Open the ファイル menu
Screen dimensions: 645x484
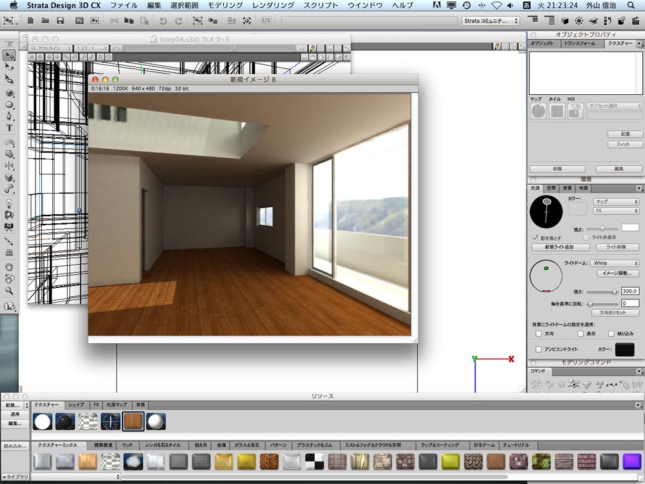tap(123, 5)
